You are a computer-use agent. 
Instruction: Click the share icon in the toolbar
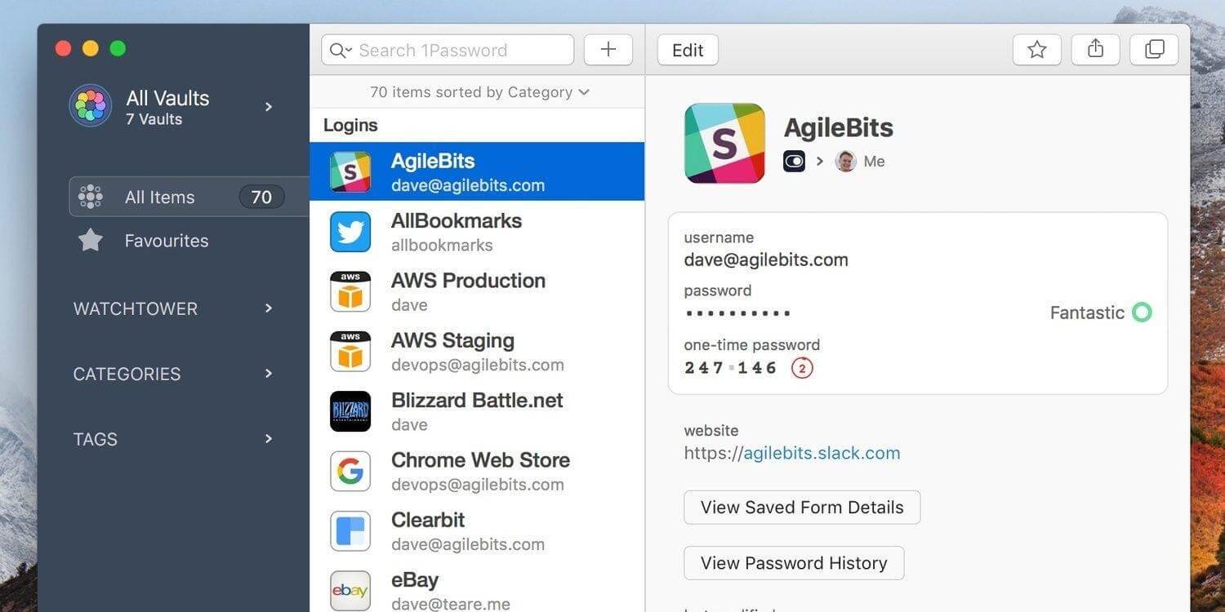(x=1095, y=49)
